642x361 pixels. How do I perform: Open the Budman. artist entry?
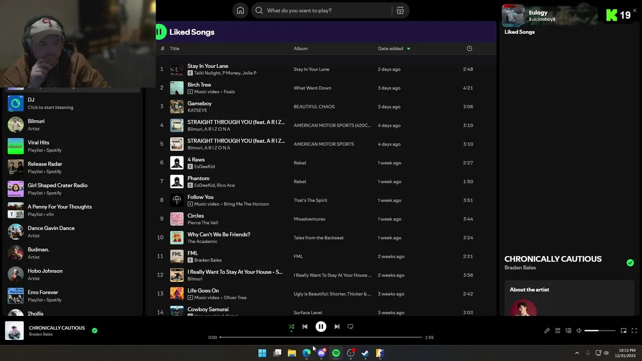(73, 253)
